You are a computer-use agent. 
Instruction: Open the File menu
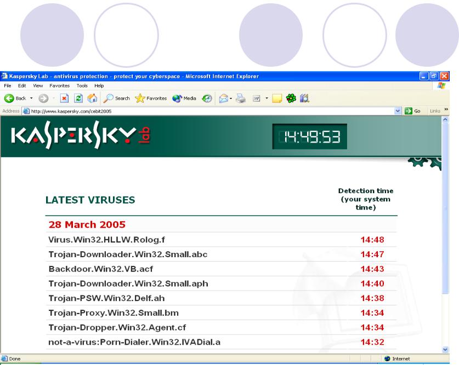pyautogui.click(x=8, y=85)
